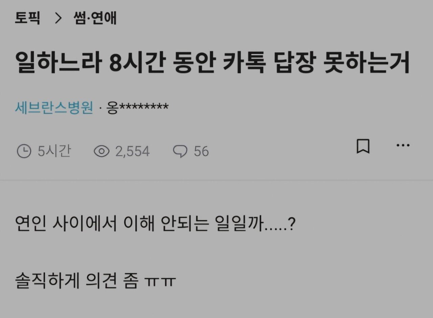Toggle the bookmark icon to save post

pos(363,147)
